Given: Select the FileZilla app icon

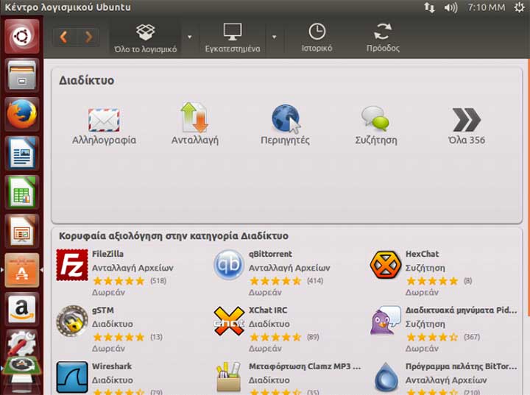Looking at the screenshot, I should 72,265.
